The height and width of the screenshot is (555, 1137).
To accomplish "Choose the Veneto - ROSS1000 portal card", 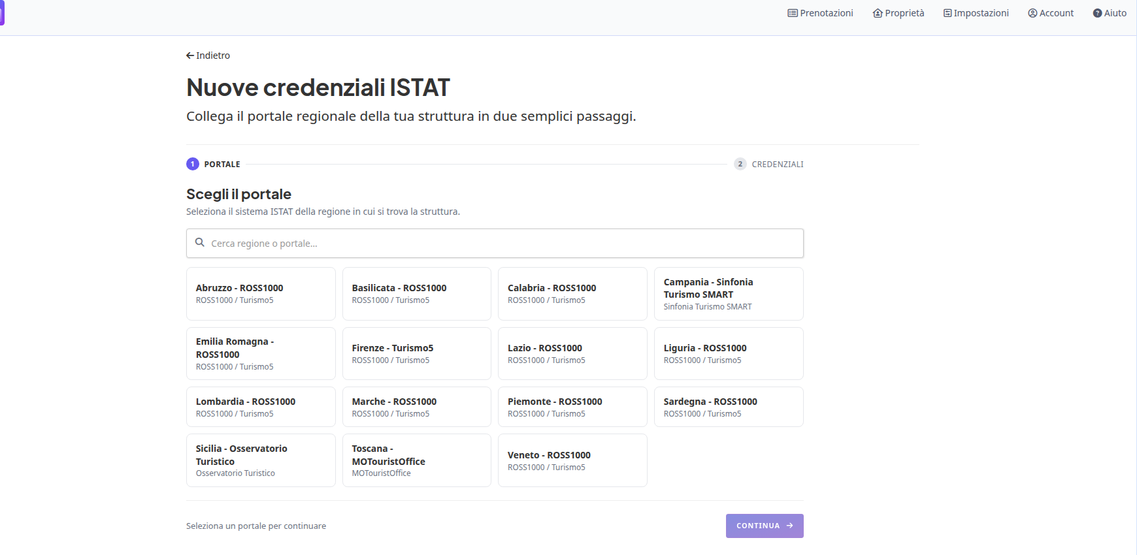I will coord(572,460).
